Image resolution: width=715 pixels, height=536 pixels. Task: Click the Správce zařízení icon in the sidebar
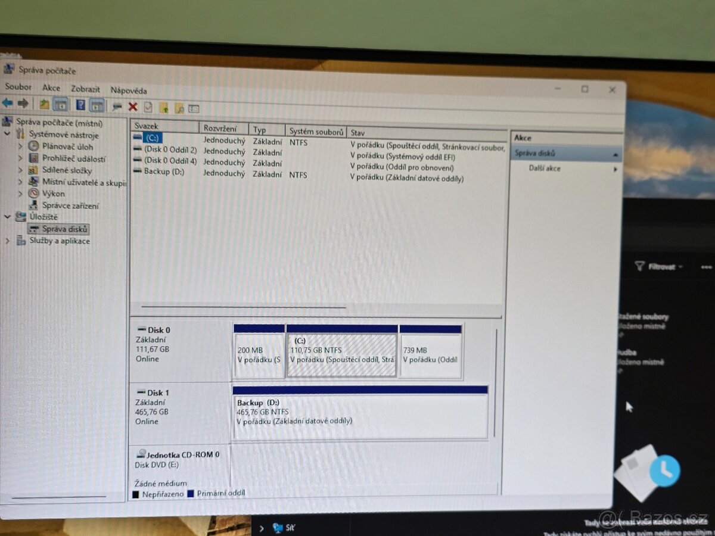pos(33,205)
